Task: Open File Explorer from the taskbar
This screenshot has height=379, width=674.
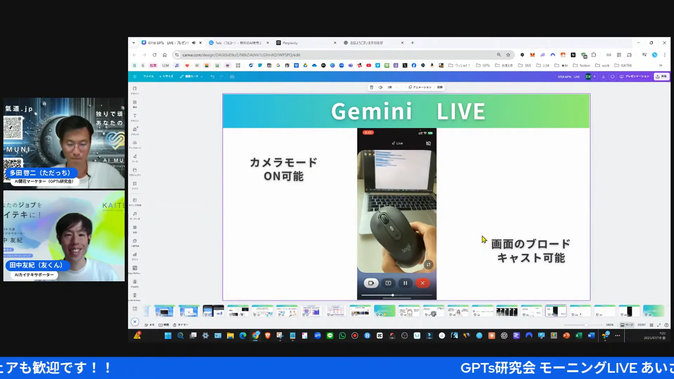Action: pos(230,336)
